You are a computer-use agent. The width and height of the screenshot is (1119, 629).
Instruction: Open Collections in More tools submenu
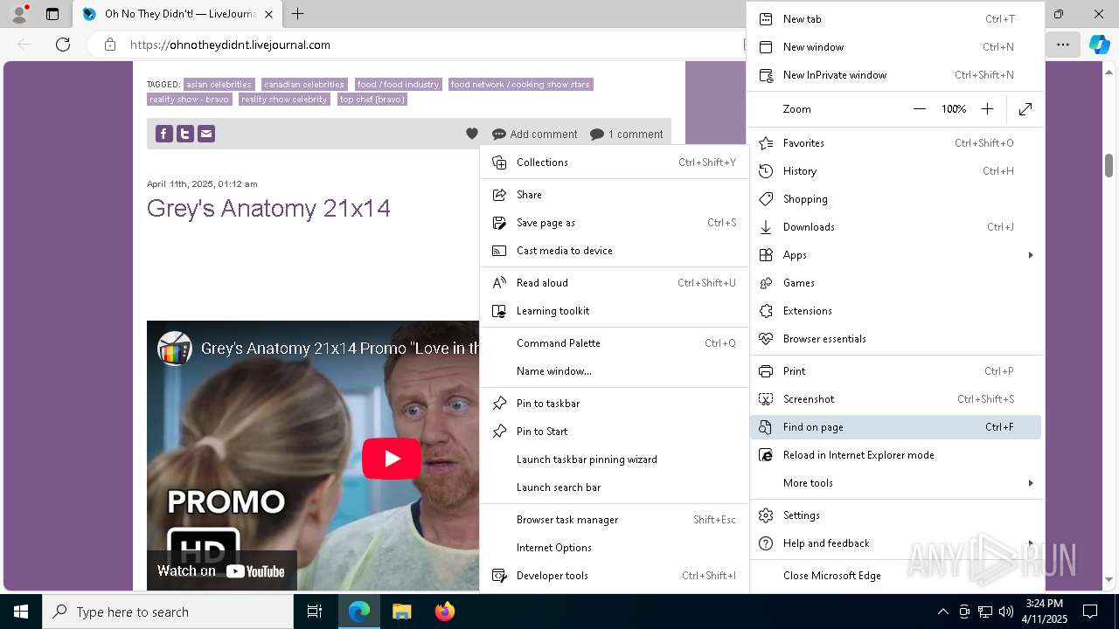[x=615, y=162]
